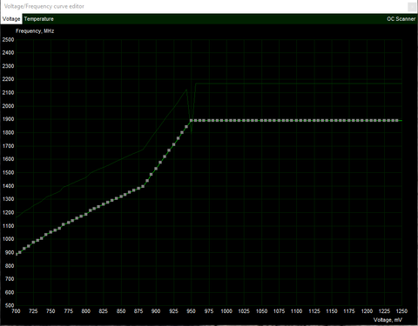Viewport: 418px width, 326px height.
Task: Click the 950 voltage axis label
Action: click(191, 311)
